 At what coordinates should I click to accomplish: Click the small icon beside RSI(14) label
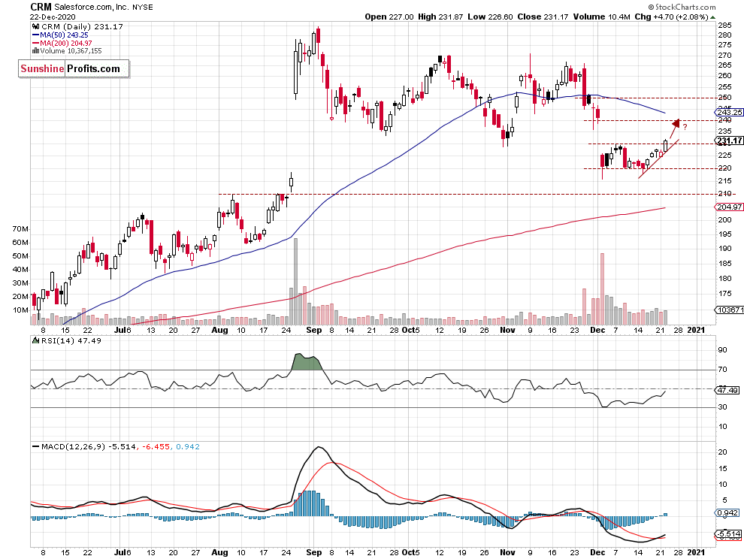[x=35, y=340]
